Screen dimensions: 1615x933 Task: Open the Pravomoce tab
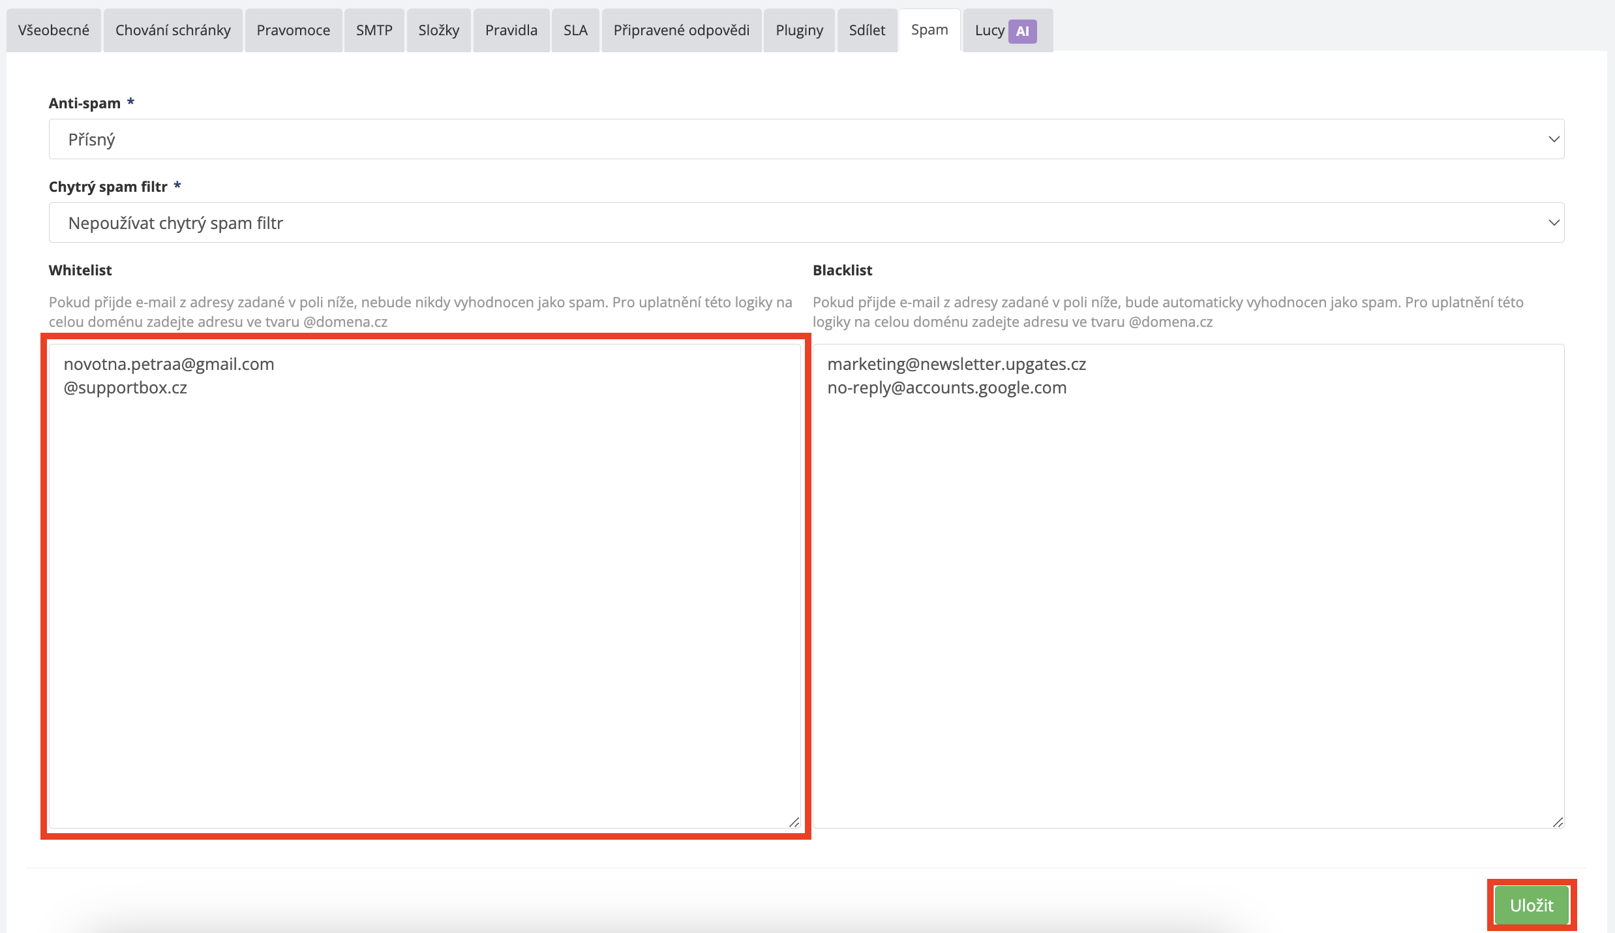293,30
